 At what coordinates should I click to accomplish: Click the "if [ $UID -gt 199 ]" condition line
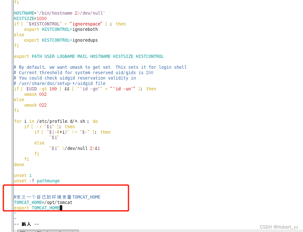(x=85, y=89)
